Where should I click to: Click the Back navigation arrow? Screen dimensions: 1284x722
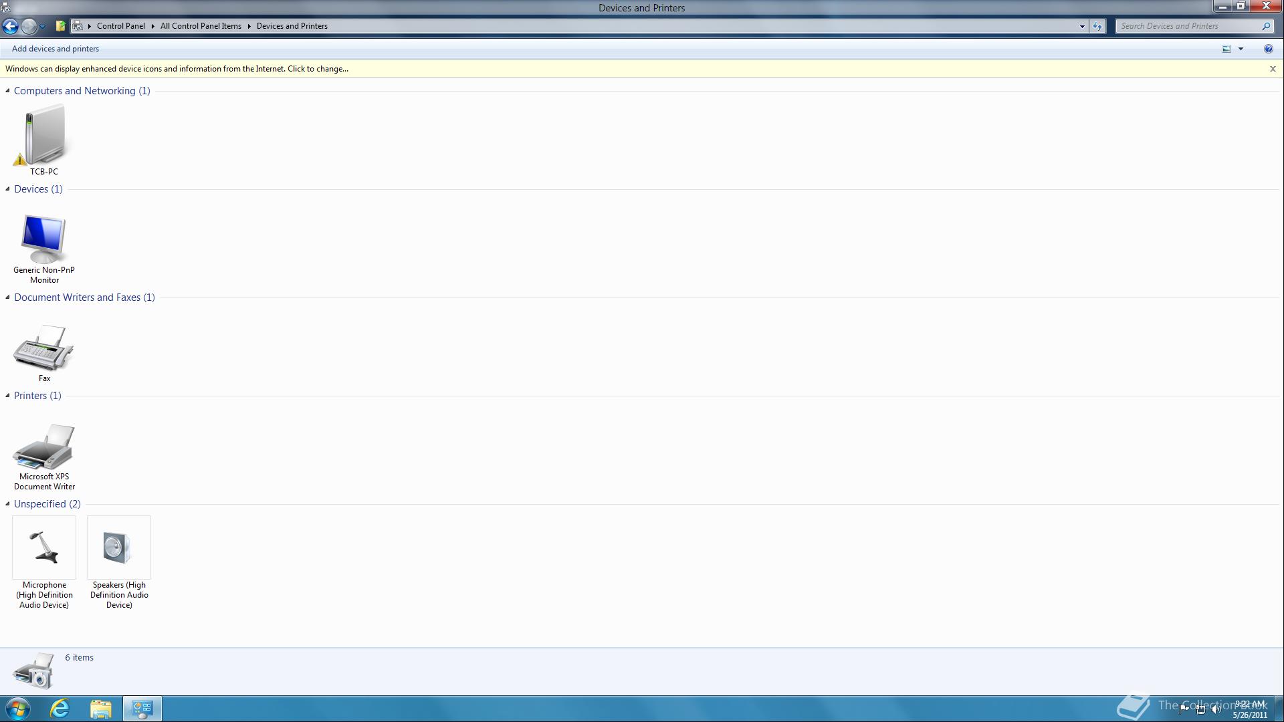(x=10, y=26)
